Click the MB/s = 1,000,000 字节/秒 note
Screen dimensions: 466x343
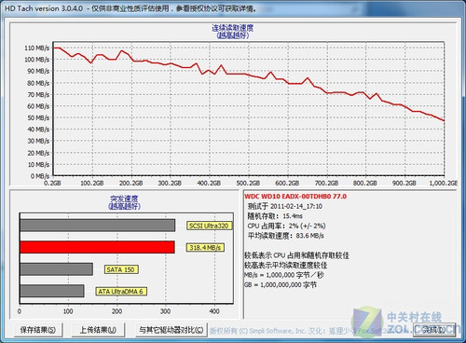[284, 275]
